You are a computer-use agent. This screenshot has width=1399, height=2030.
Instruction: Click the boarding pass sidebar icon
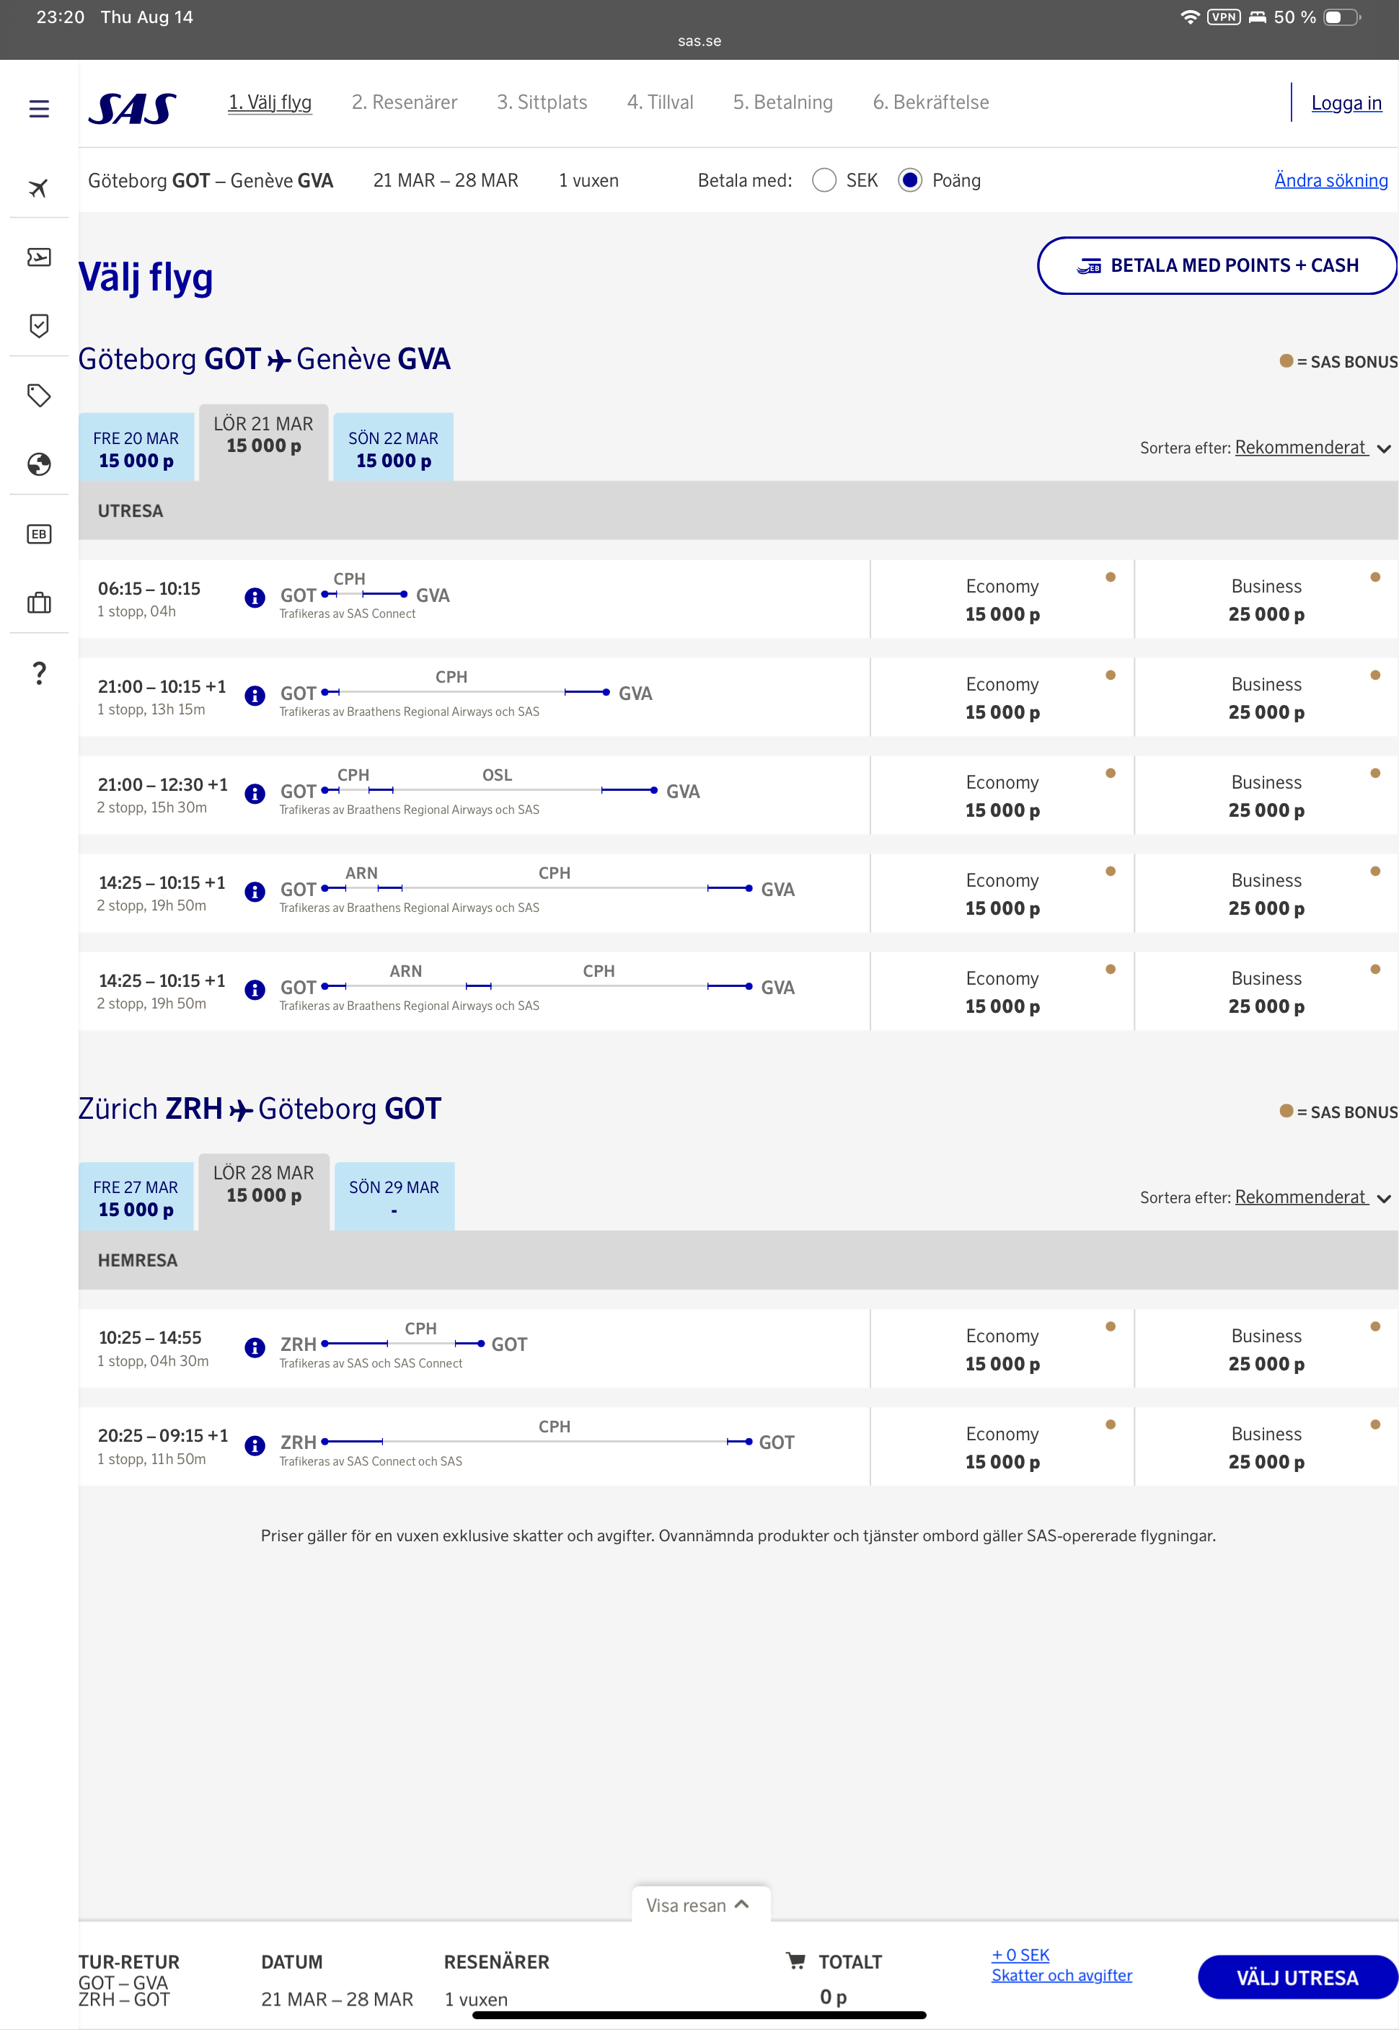[x=38, y=257]
